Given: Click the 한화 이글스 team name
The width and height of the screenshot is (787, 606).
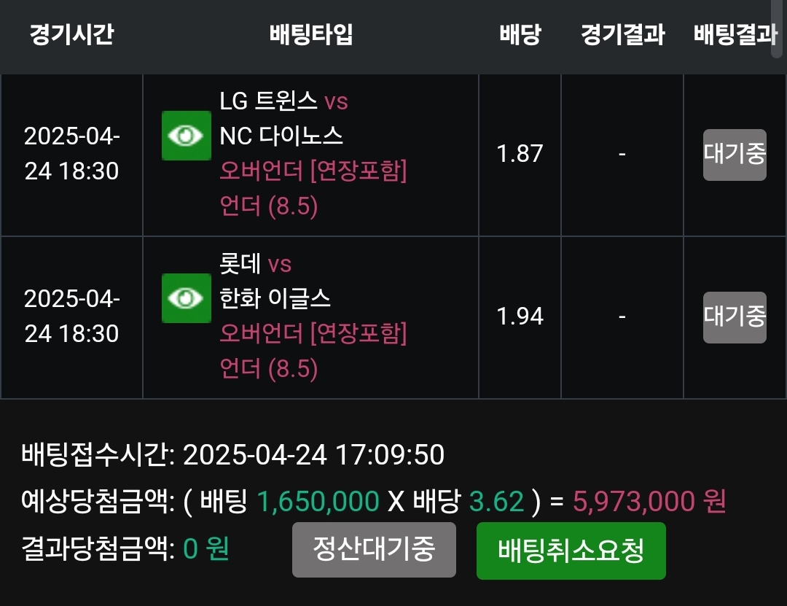Looking at the screenshot, I should [275, 298].
